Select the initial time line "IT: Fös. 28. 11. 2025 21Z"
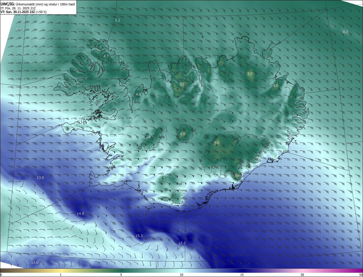 (18, 8)
